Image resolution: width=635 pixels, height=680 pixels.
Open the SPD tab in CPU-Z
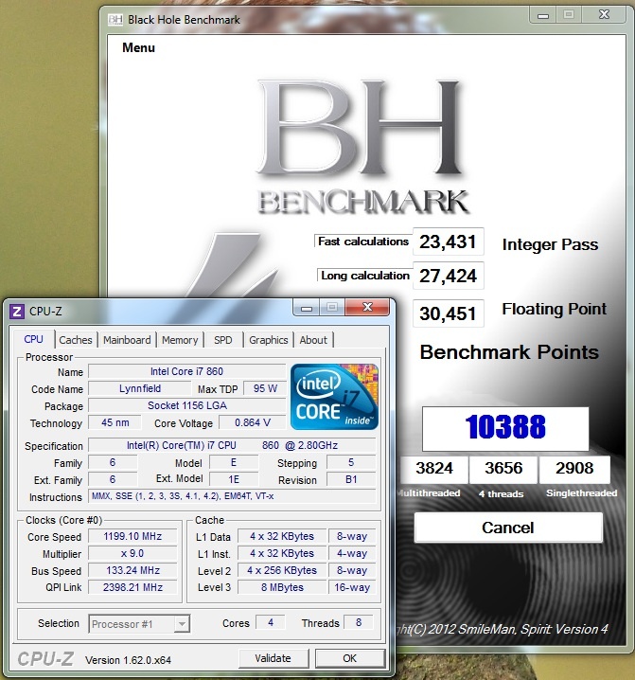click(222, 340)
